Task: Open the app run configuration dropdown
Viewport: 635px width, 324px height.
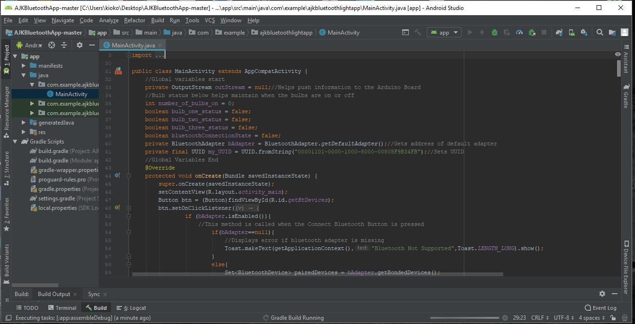Action: [444, 33]
